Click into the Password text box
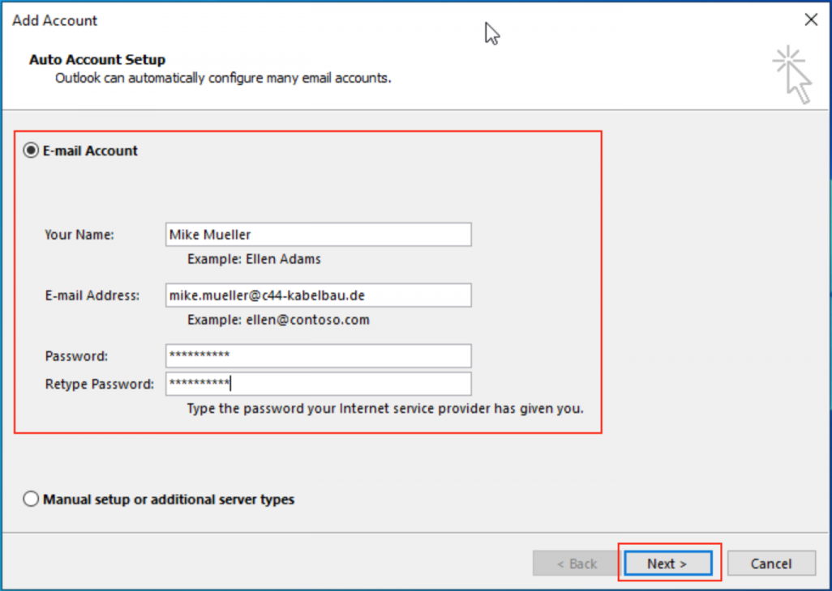Screen dimensions: 832x591 click(318, 356)
